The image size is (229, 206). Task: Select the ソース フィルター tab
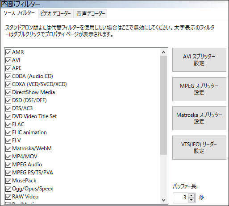tap(19, 13)
